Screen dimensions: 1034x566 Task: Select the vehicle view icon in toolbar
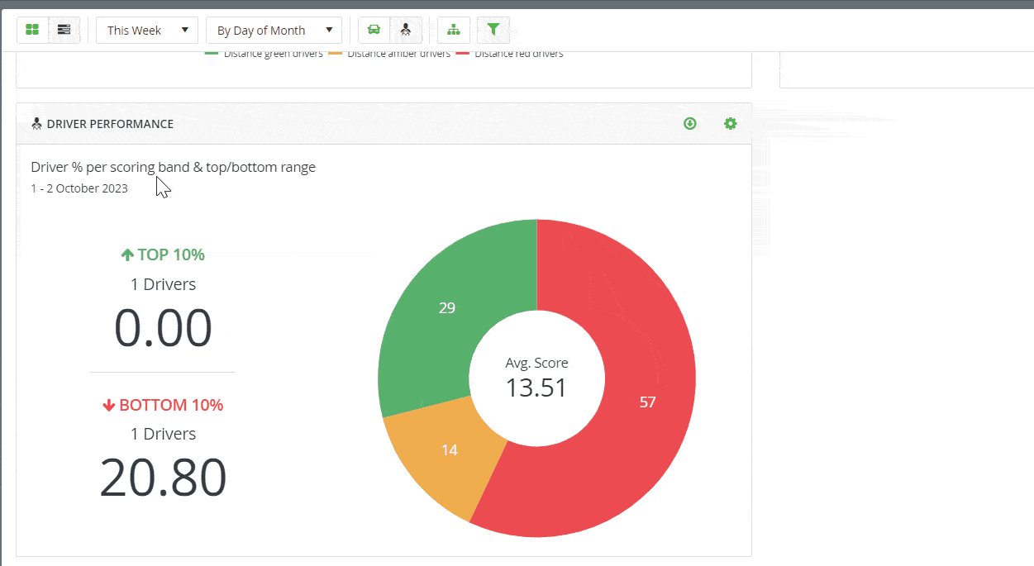point(374,30)
